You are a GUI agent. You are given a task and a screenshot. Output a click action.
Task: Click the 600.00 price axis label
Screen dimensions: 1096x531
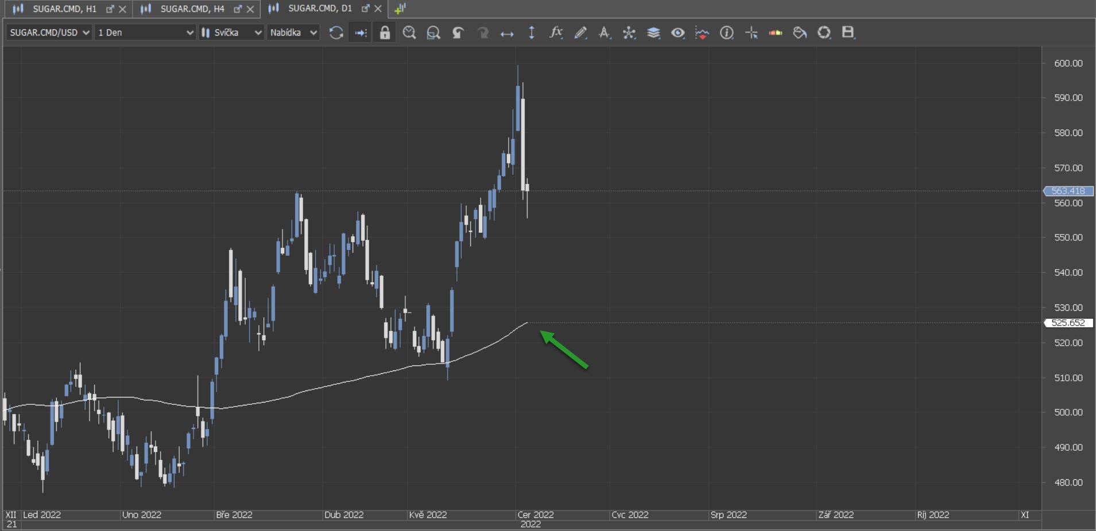pyautogui.click(x=1068, y=63)
